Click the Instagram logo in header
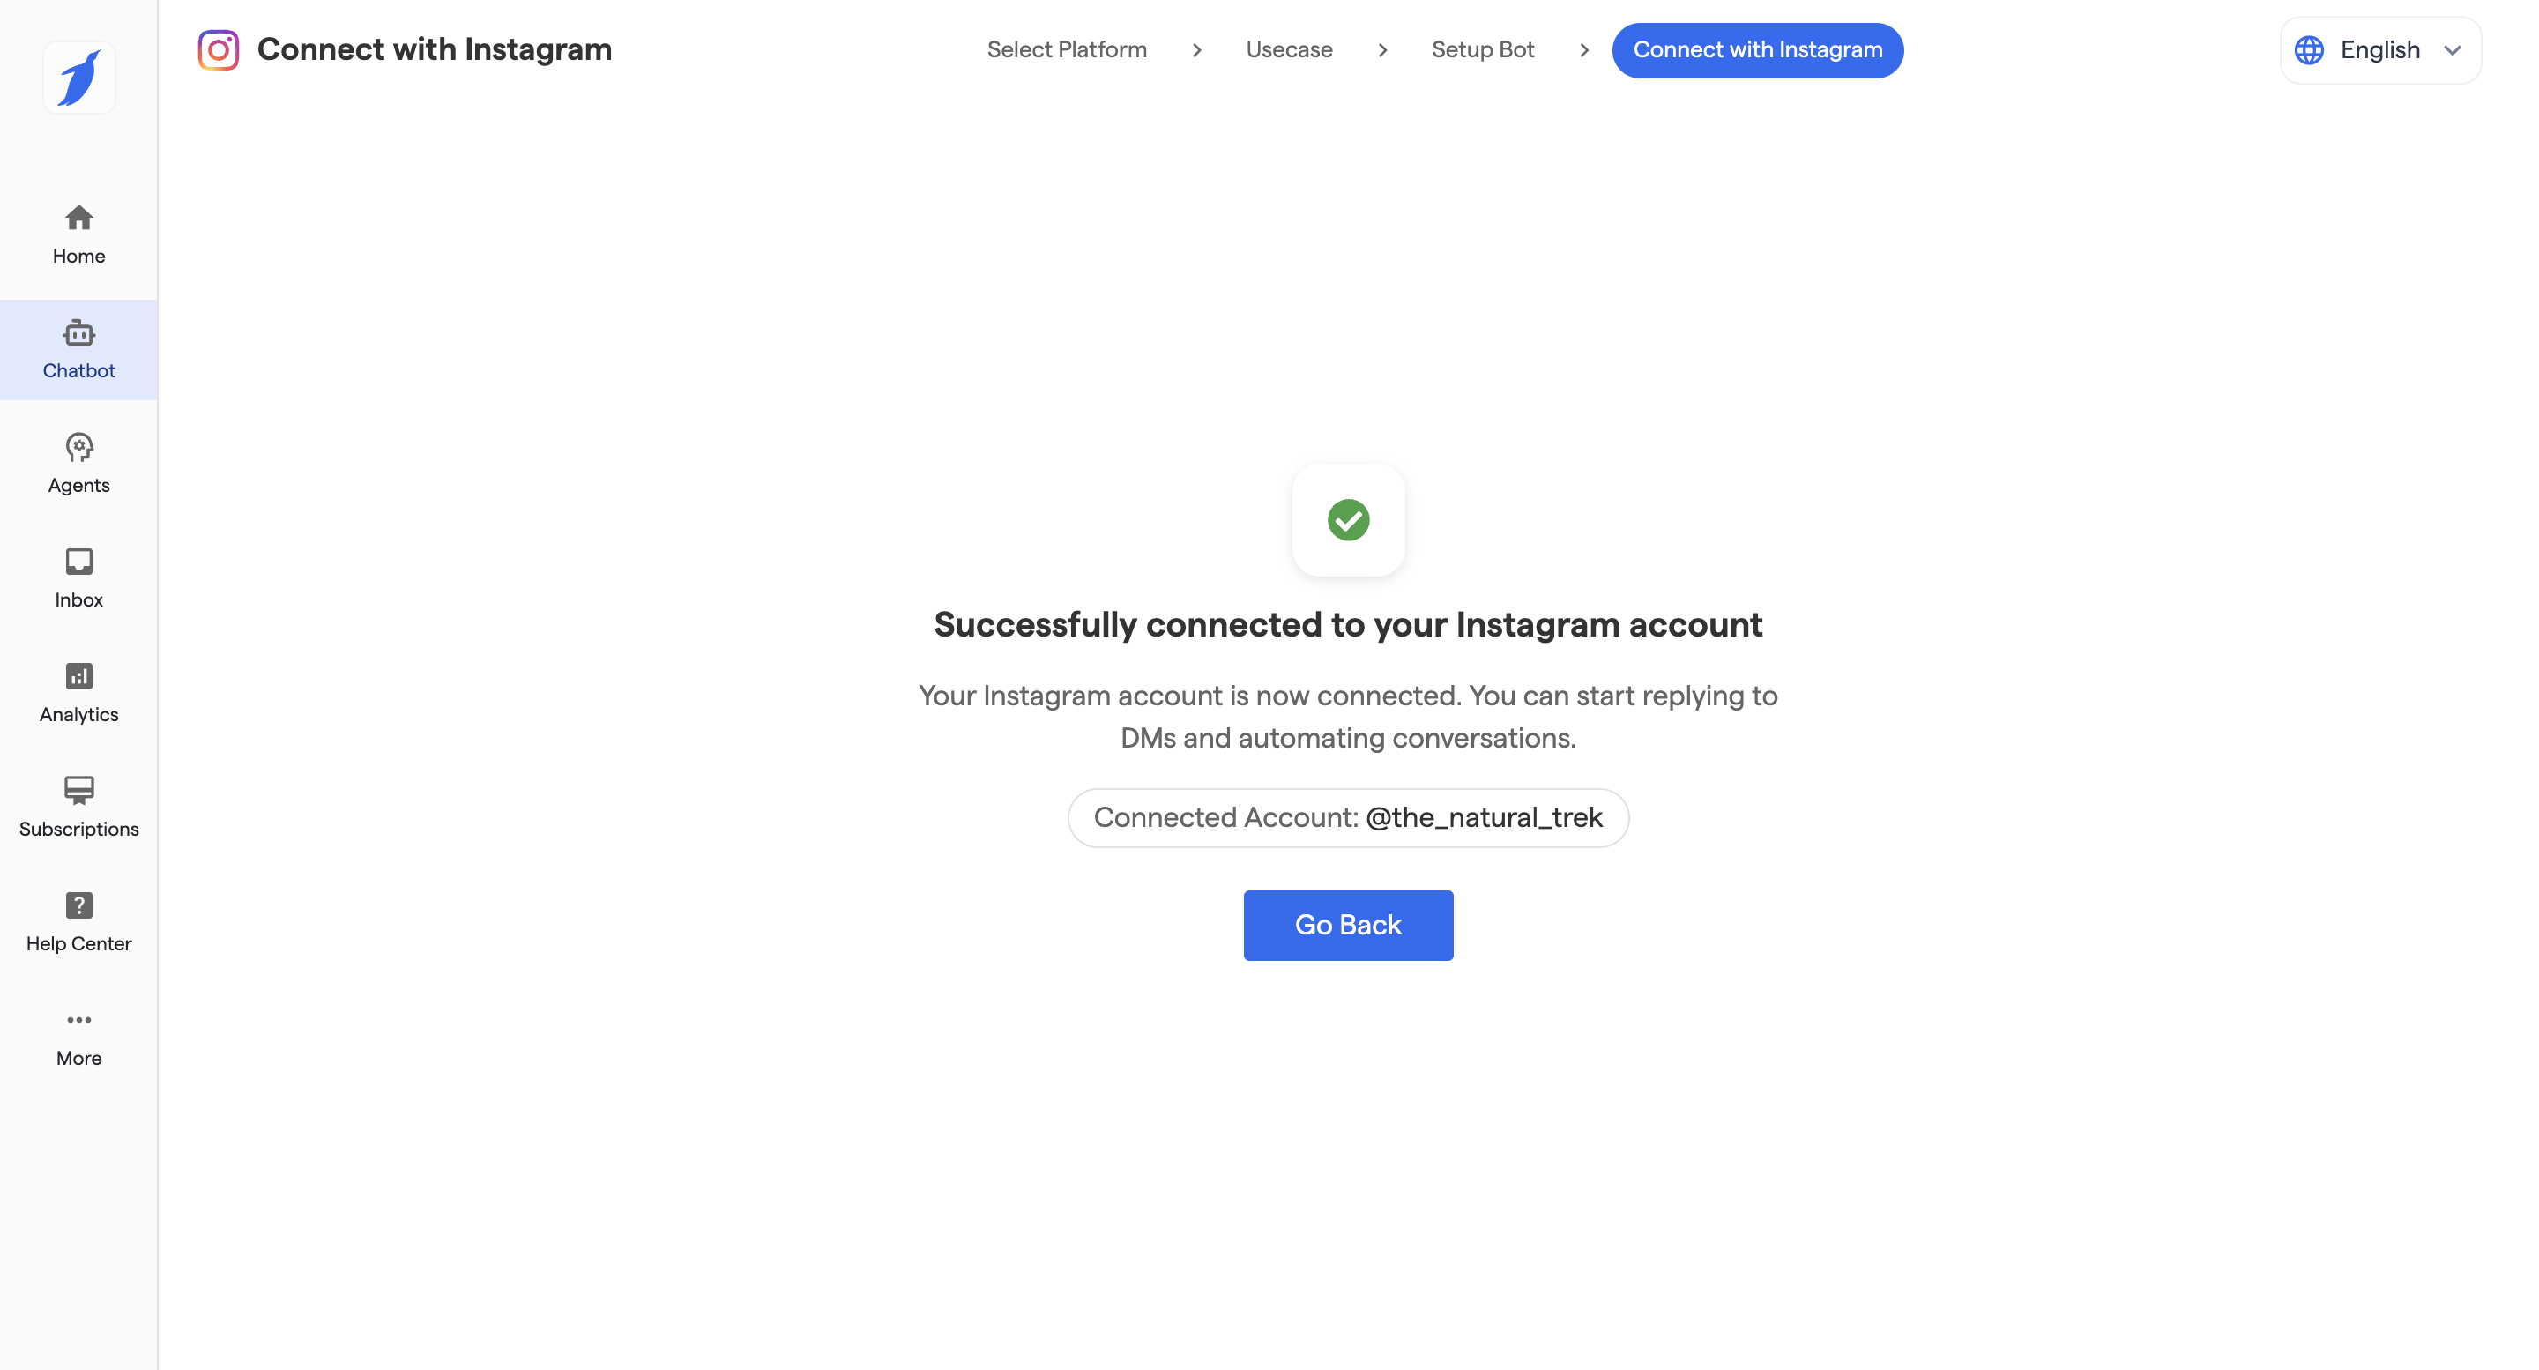The height and width of the screenshot is (1370, 2539). 218,50
